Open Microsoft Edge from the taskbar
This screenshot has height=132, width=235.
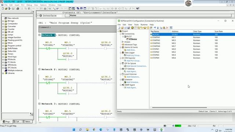pyautogui.click(x=101, y=129)
